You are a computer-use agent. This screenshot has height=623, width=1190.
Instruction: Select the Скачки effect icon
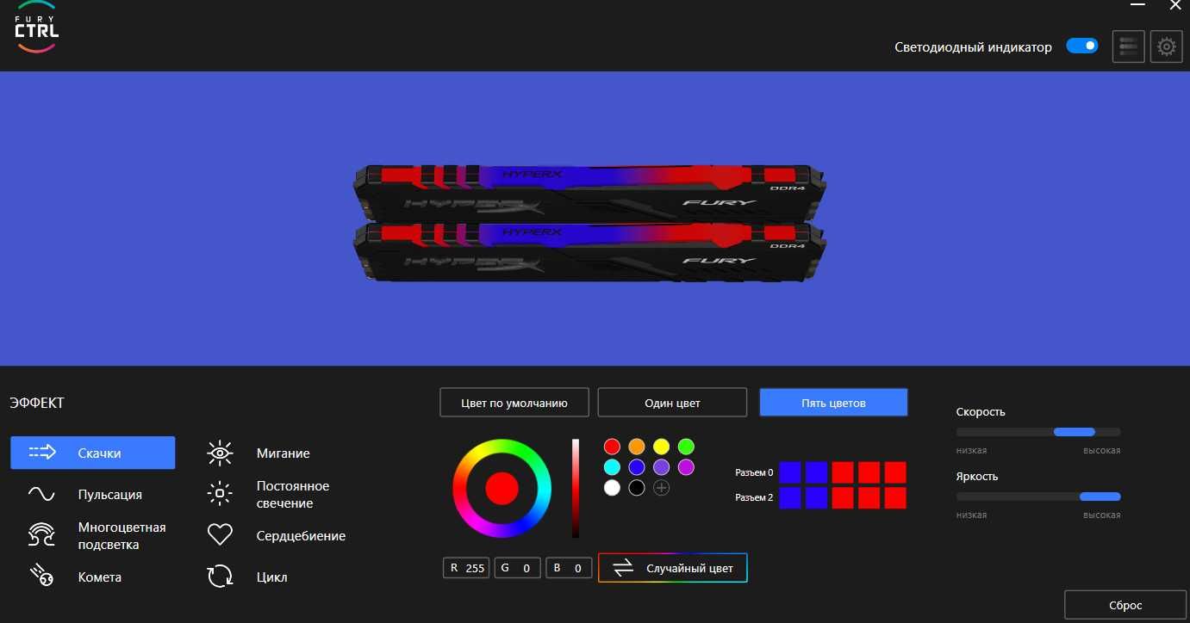pos(41,453)
